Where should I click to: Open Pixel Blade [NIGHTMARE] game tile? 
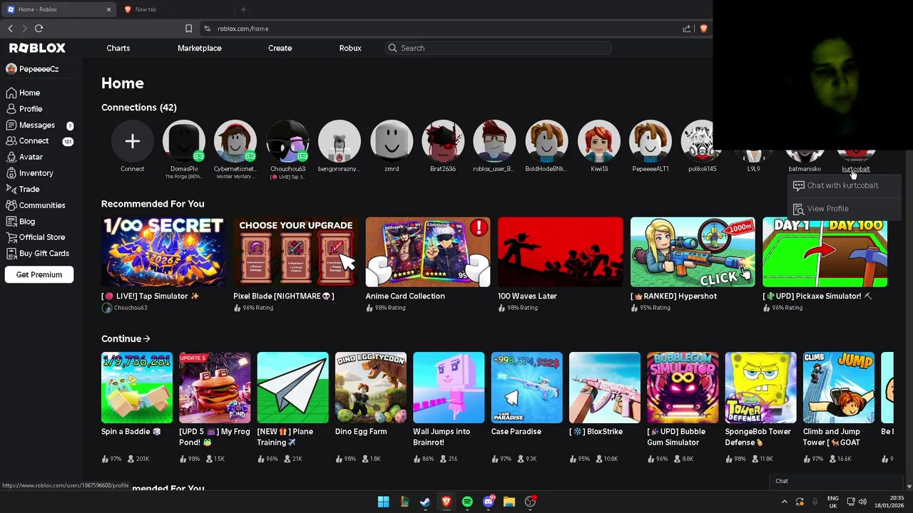(x=295, y=252)
